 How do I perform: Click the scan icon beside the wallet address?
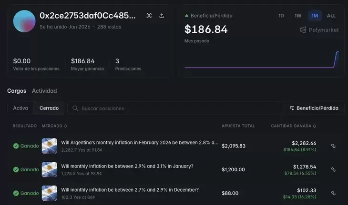149,16
